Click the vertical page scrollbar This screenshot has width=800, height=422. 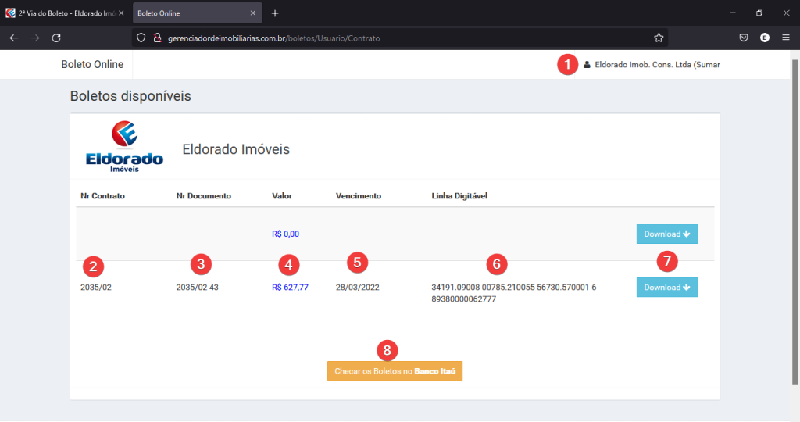pos(795,222)
